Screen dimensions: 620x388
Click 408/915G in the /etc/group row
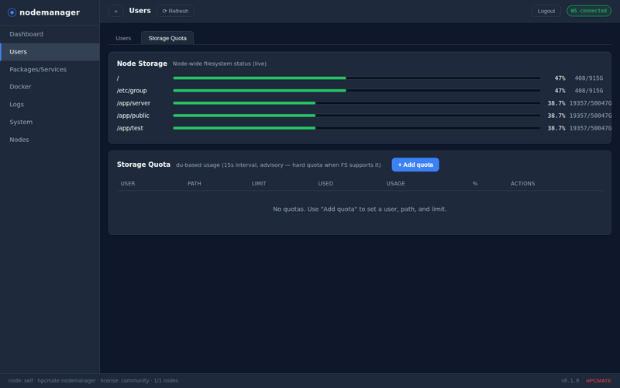coord(588,91)
